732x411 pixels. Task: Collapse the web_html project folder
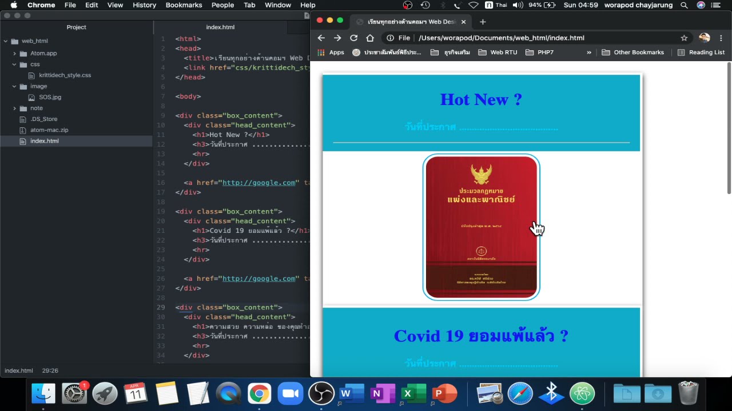pos(5,41)
